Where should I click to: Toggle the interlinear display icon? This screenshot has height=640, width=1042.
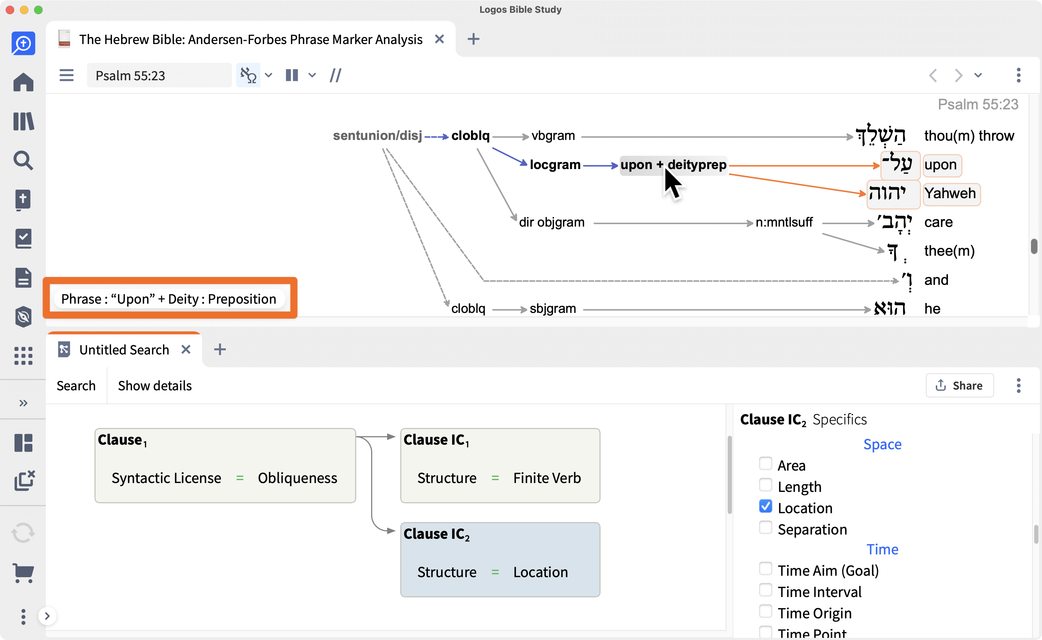click(248, 75)
